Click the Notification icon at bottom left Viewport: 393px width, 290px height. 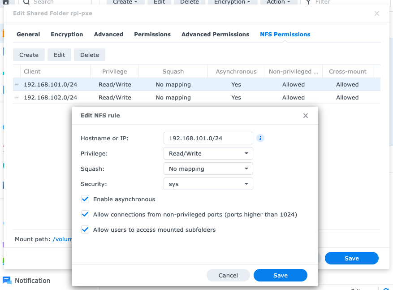click(x=7, y=281)
